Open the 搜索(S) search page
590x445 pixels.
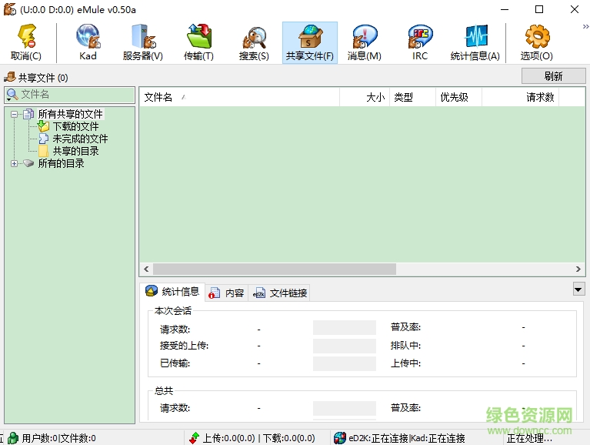(x=254, y=42)
